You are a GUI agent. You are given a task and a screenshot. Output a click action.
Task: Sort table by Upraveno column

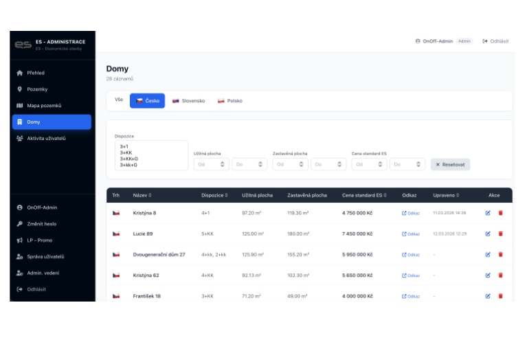tap(446, 195)
